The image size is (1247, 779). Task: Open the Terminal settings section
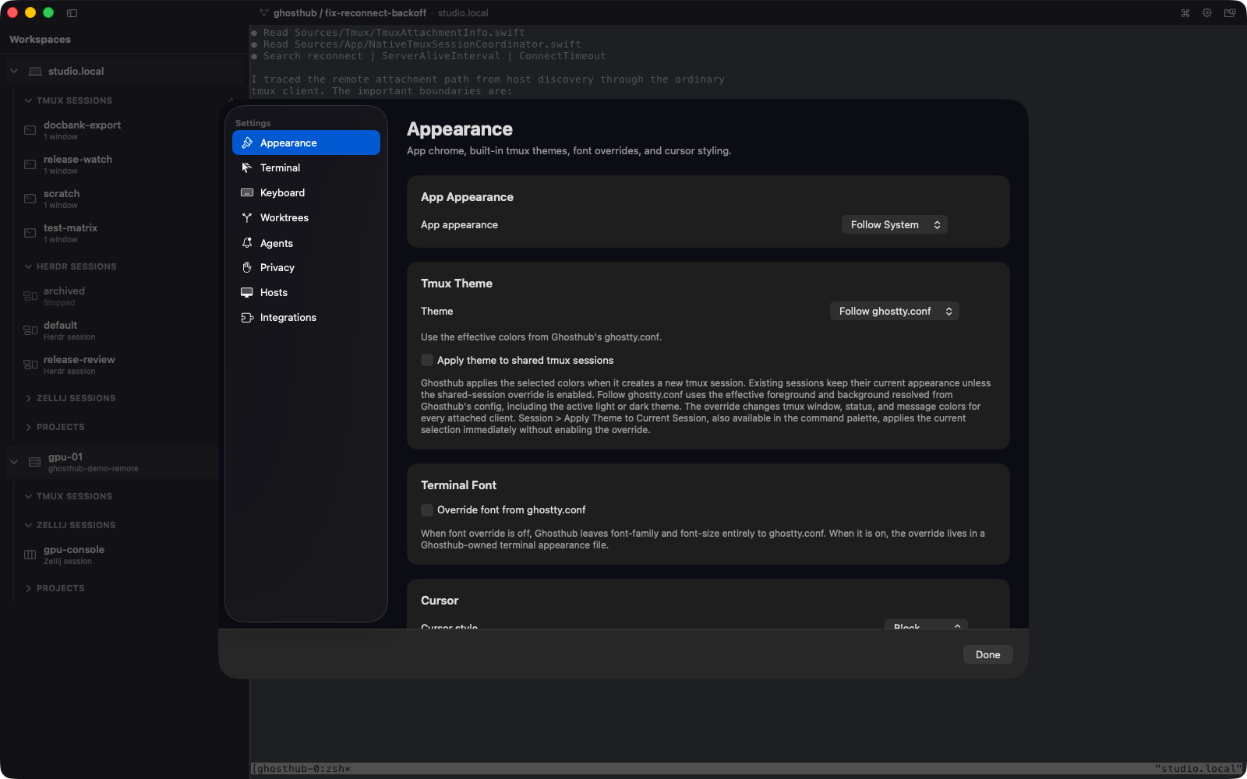pyautogui.click(x=306, y=167)
